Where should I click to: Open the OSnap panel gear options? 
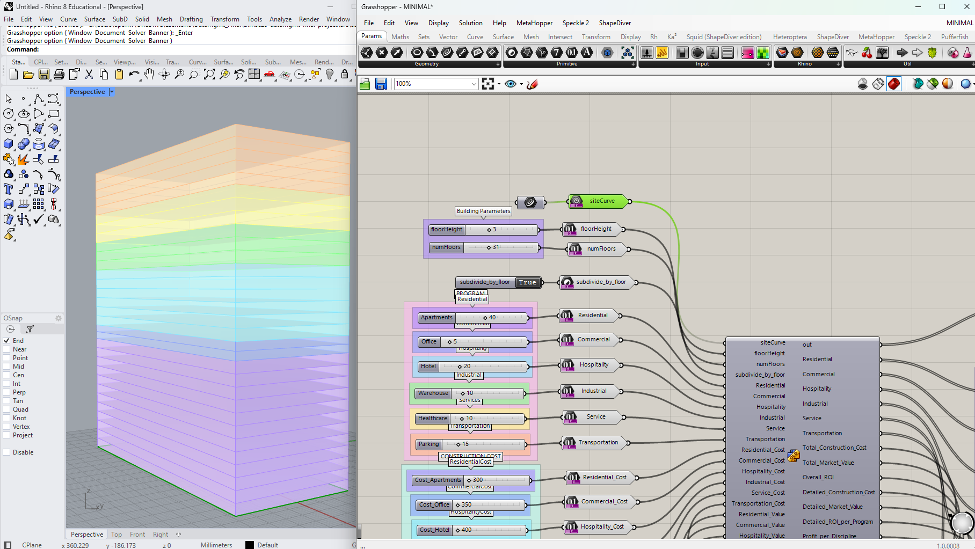pos(59,318)
